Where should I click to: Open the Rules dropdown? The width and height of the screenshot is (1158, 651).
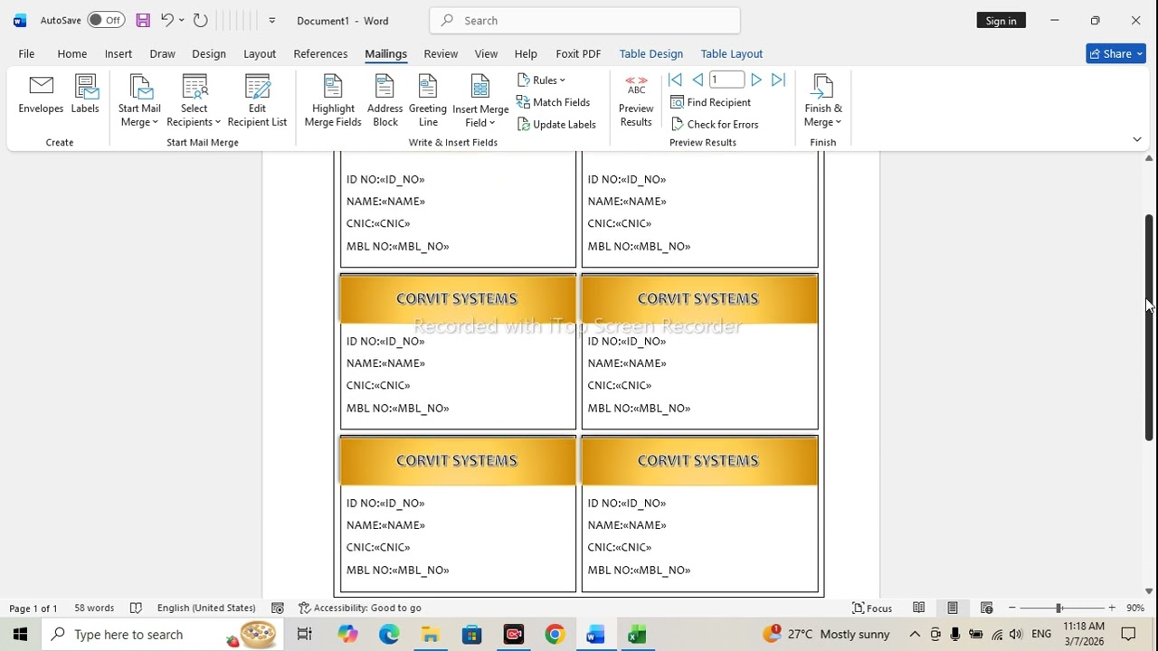(542, 80)
